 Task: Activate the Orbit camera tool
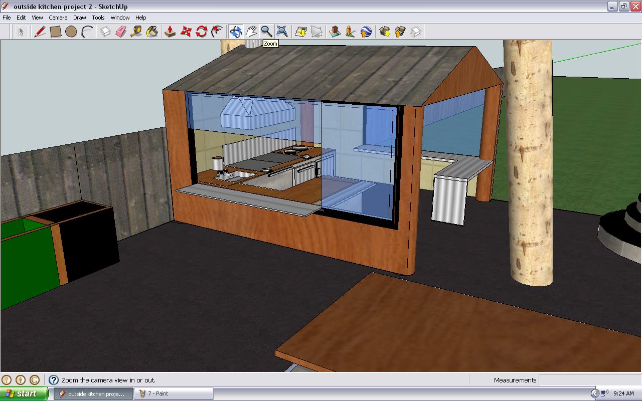236,32
